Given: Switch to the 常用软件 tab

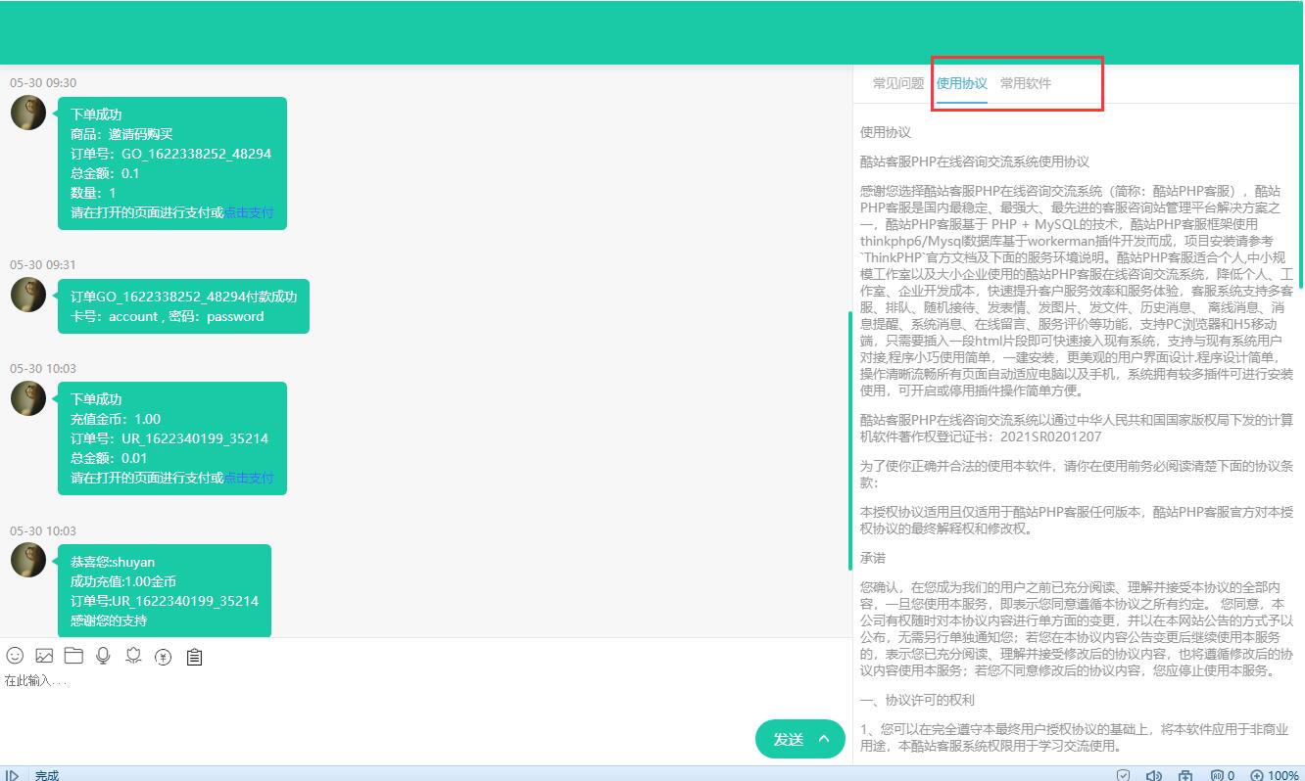Looking at the screenshot, I should pyautogui.click(x=1025, y=84).
